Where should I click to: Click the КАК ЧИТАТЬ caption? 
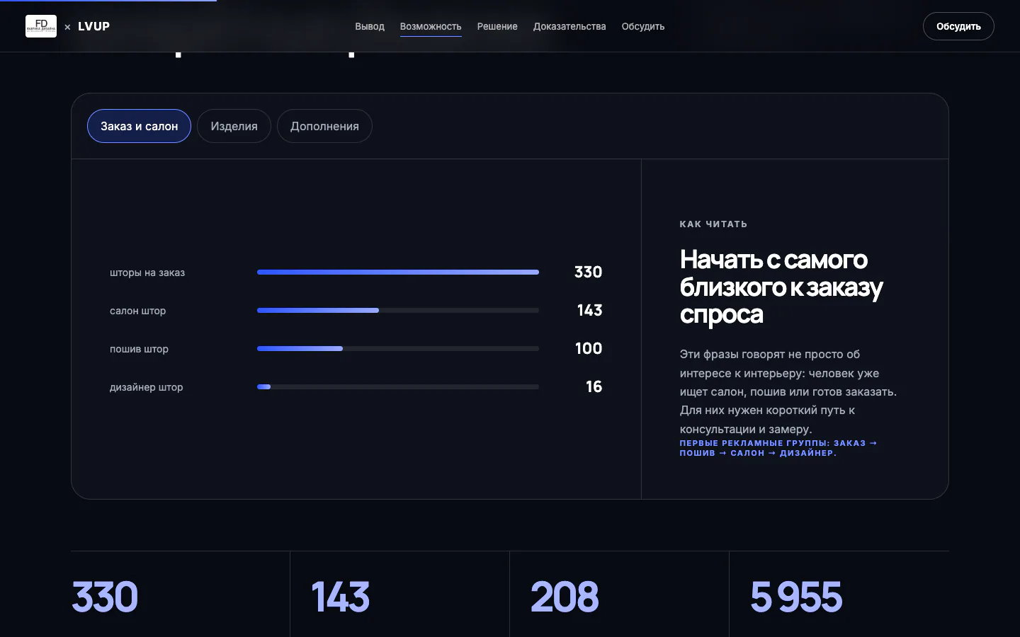click(x=713, y=224)
